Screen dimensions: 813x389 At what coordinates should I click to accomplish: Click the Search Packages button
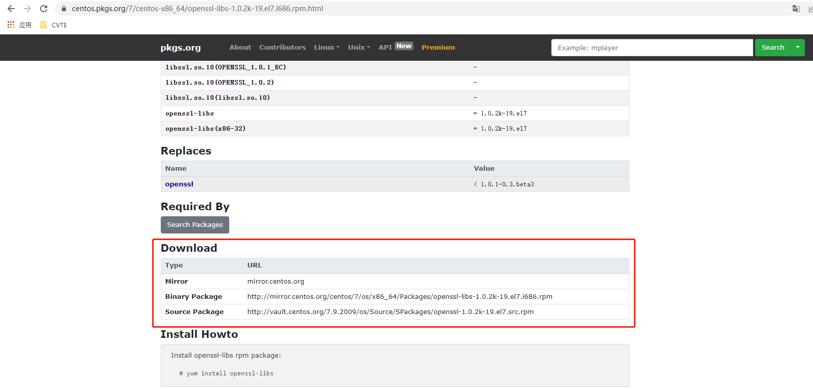195,225
